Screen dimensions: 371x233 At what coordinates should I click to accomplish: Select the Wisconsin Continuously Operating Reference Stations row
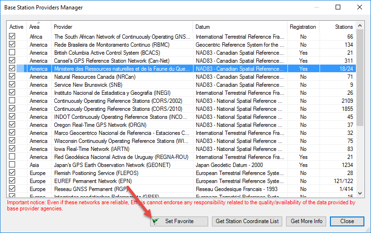pos(181,141)
